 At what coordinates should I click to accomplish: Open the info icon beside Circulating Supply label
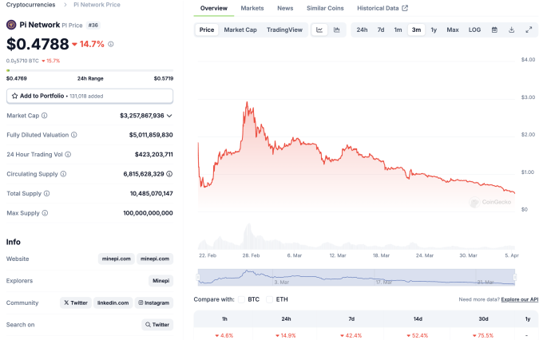coord(63,174)
